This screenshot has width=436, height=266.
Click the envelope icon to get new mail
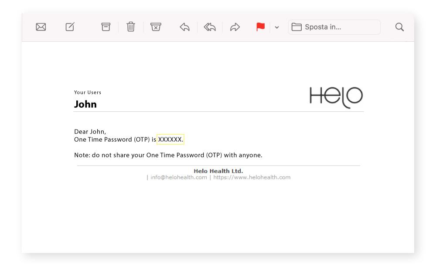(41, 27)
